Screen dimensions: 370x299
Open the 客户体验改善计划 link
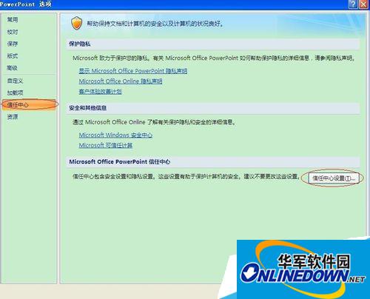(x=100, y=92)
